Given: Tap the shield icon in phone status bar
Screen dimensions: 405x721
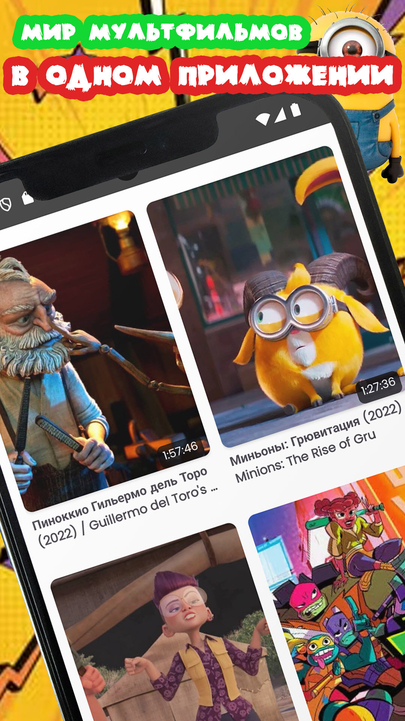Looking at the screenshot, I should pyautogui.click(x=5, y=204).
